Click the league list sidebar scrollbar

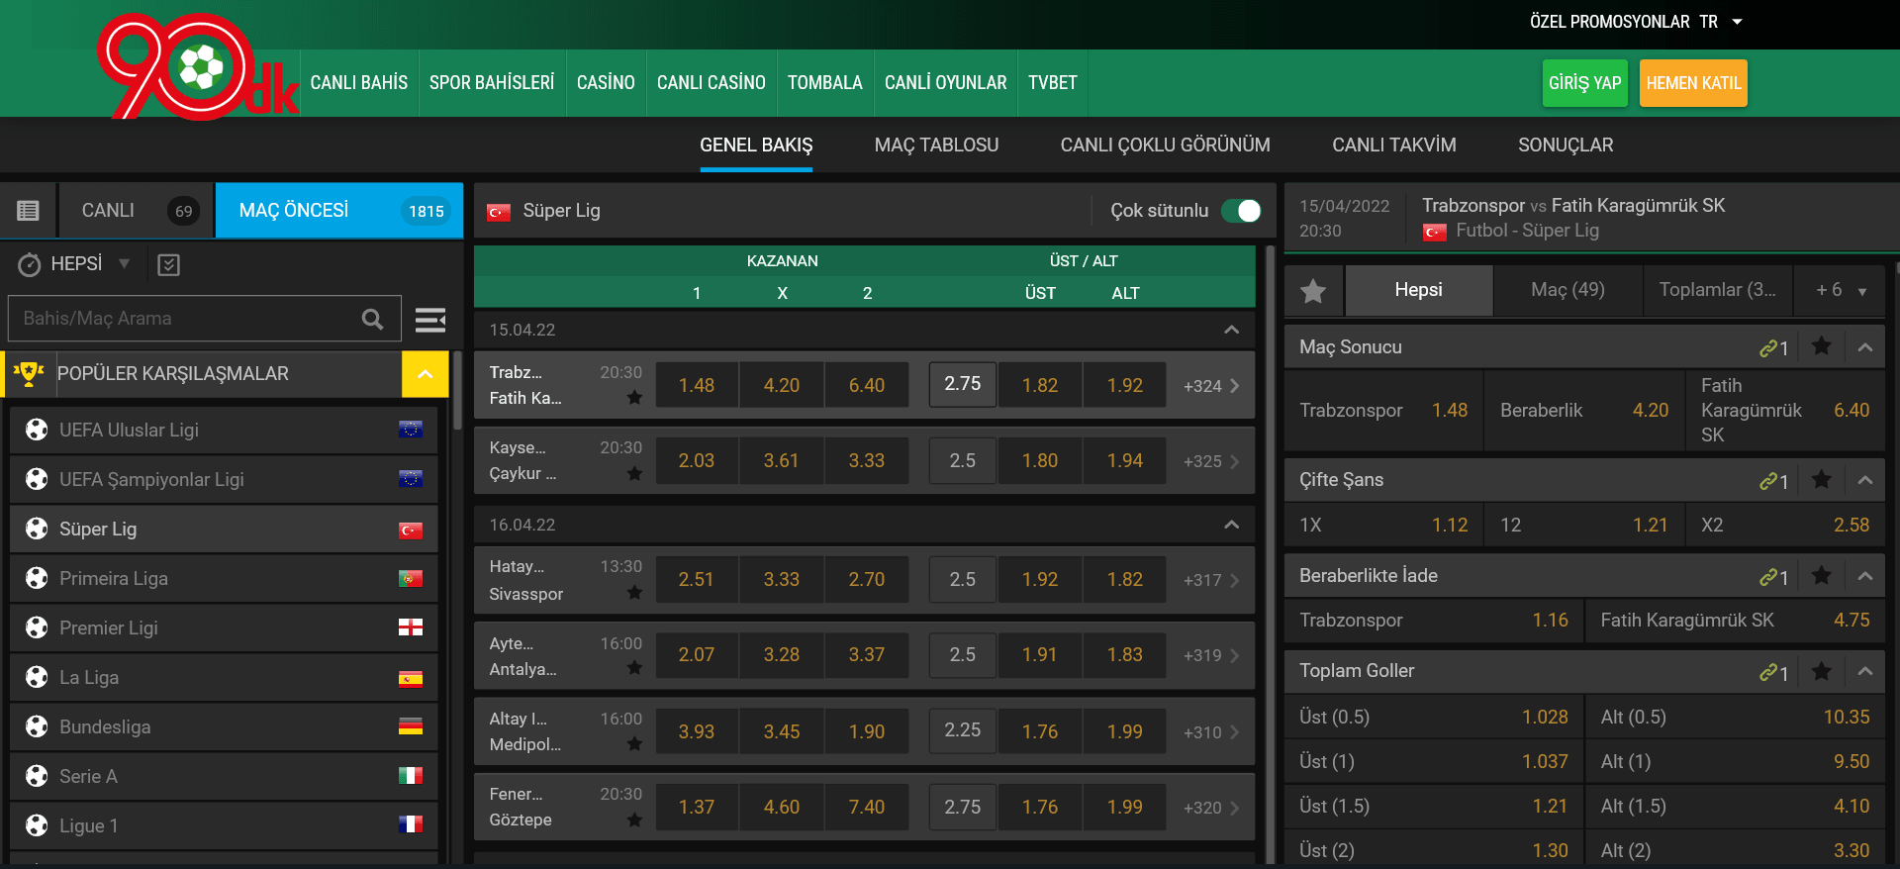point(458,391)
